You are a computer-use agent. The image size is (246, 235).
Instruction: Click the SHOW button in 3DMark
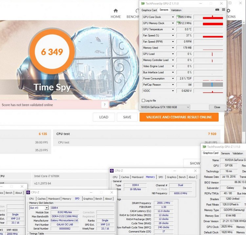(x=192, y=163)
